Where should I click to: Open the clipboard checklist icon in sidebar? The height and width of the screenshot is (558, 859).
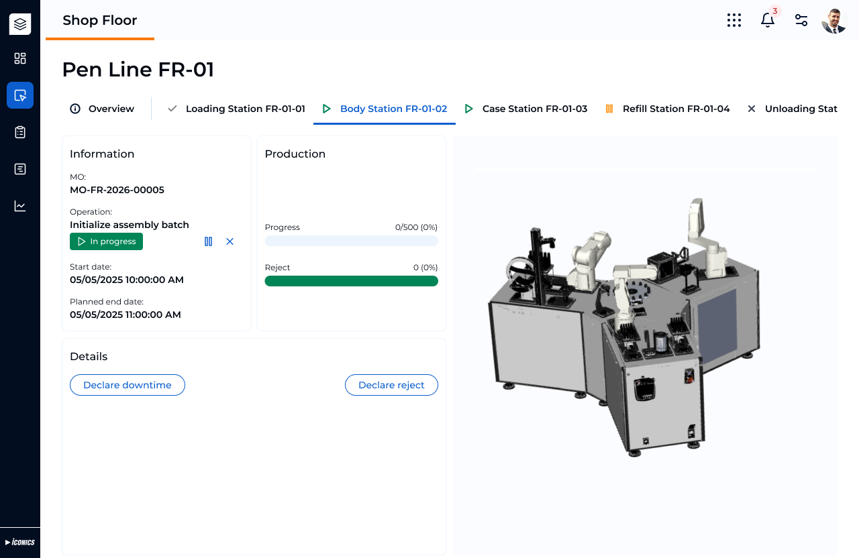pos(20,132)
